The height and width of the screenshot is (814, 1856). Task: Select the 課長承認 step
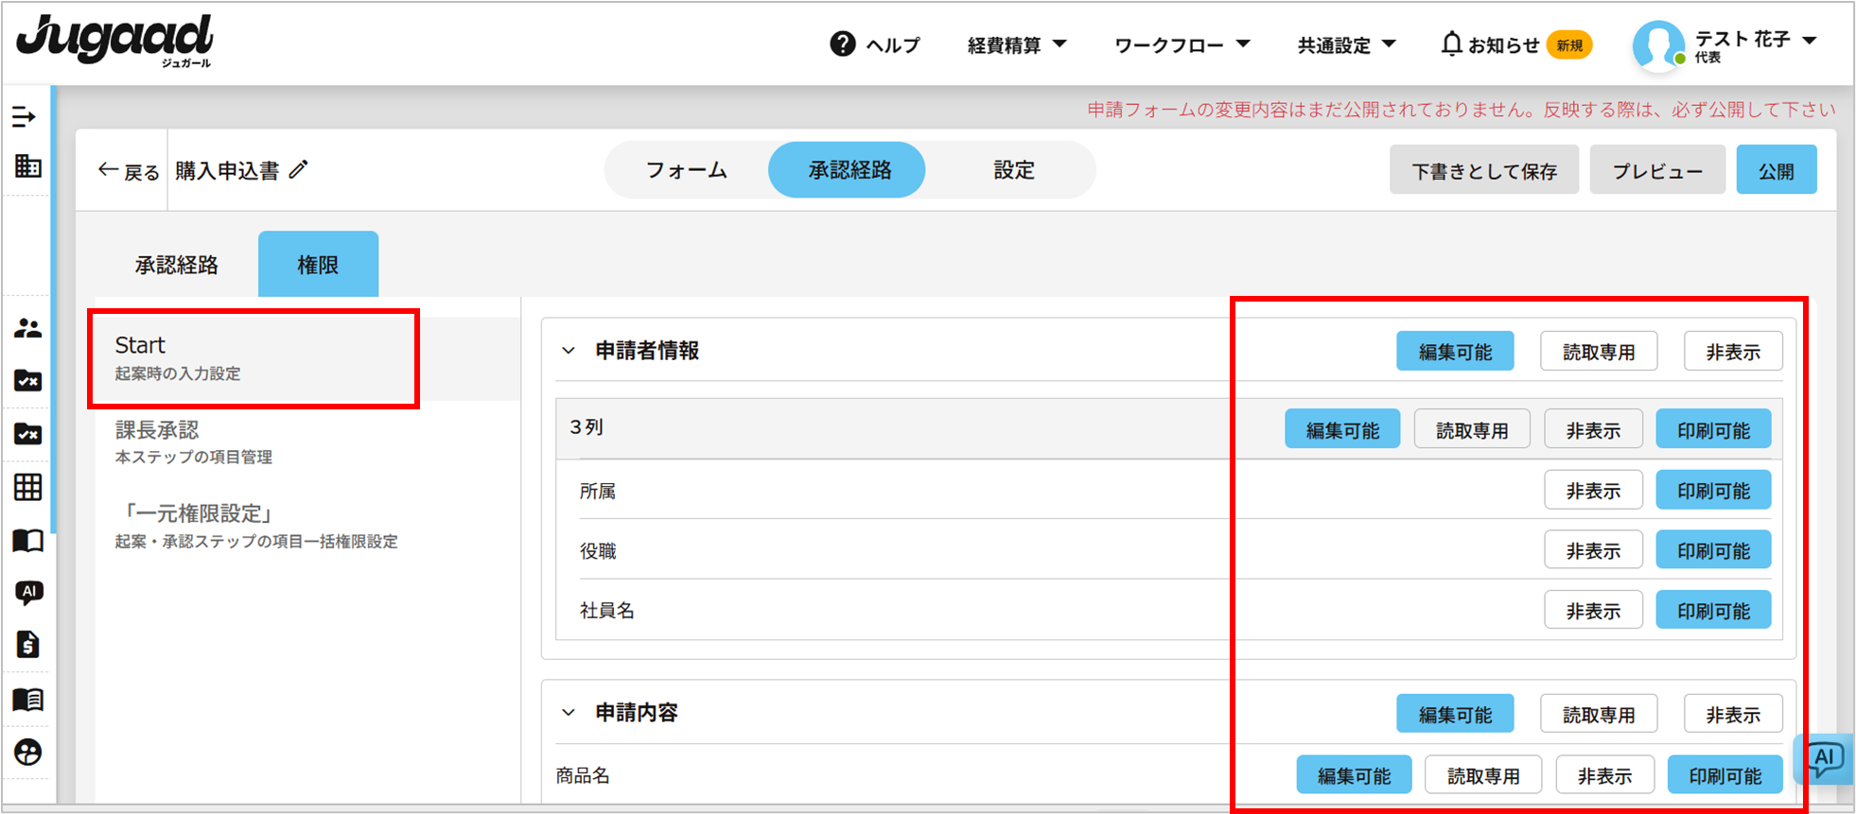click(x=157, y=431)
